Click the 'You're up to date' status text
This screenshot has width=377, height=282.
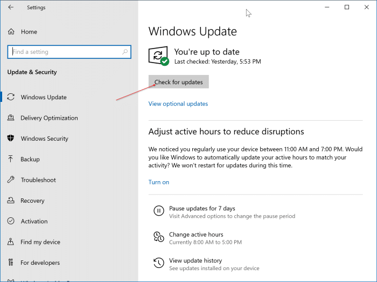pyautogui.click(x=207, y=52)
